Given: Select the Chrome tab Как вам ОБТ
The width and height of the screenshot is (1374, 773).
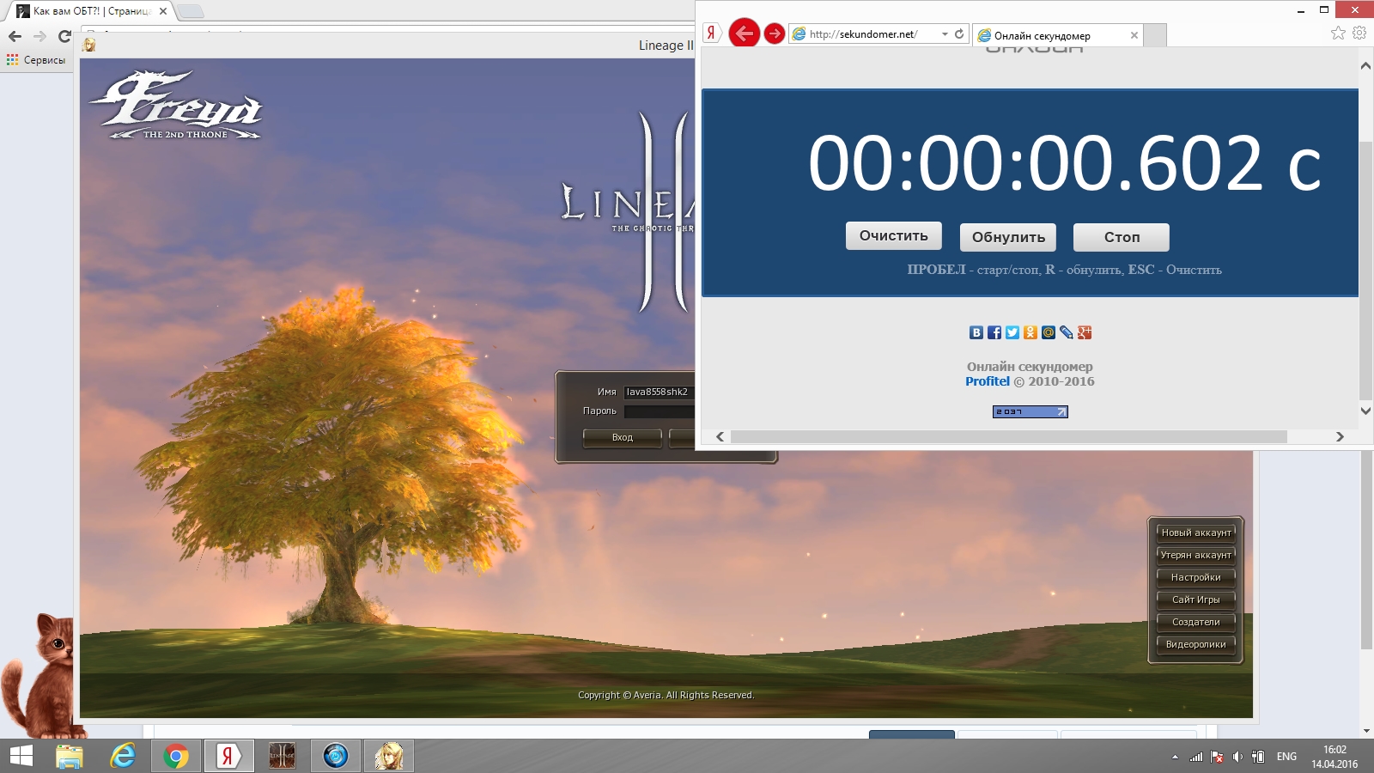Looking at the screenshot, I should point(90,11).
